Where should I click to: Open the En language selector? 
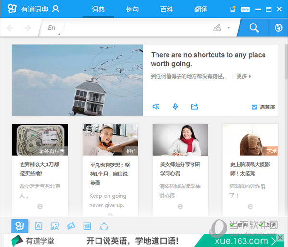[x=52, y=28]
